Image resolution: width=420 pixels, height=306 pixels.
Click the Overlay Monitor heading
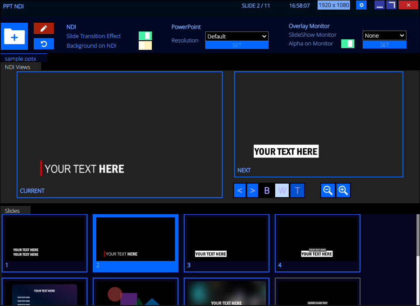pyautogui.click(x=309, y=26)
